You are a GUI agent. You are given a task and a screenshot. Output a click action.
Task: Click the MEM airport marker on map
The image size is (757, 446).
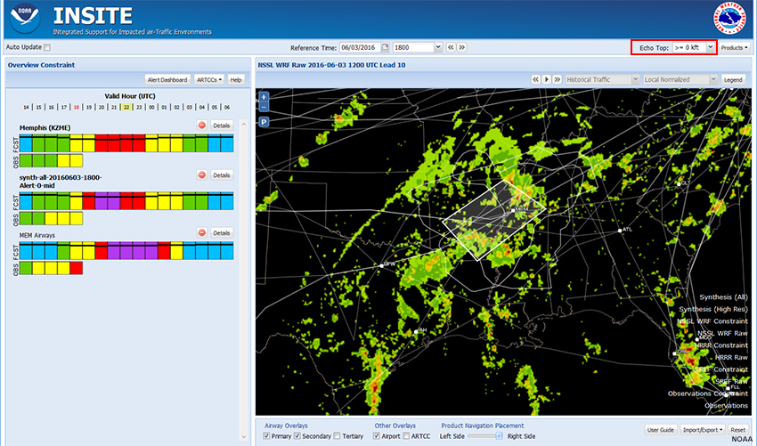pyautogui.click(x=513, y=210)
